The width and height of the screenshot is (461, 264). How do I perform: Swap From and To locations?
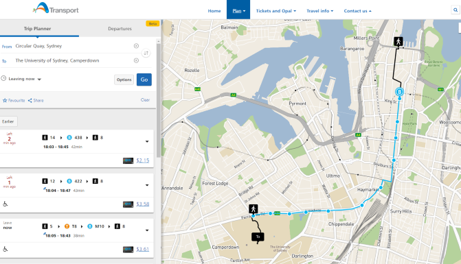(146, 53)
